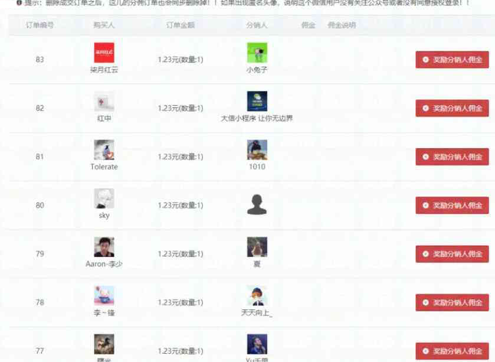The width and height of the screenshot is (495, 362).
Task: Open the sky buyer's avatar
Action: point(104,198)
